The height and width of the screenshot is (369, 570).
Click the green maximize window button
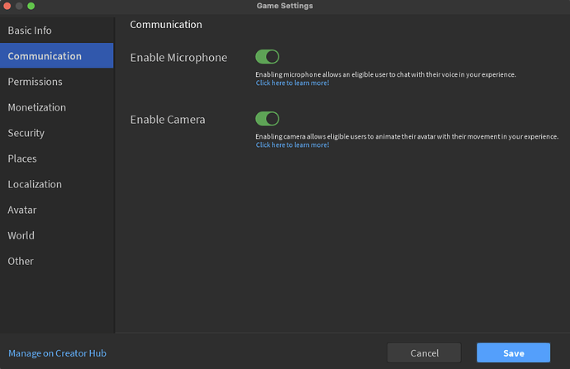(x=31, y=6)
